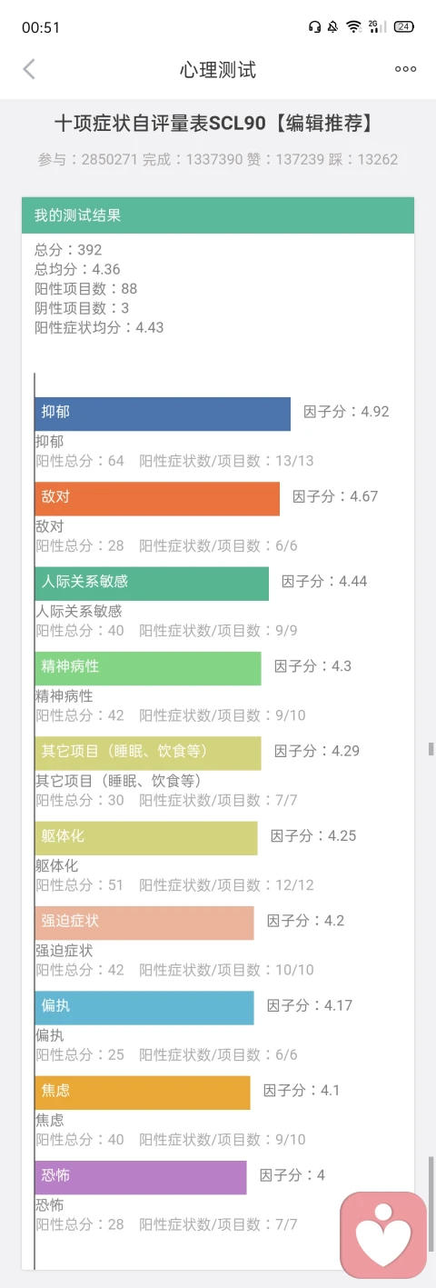Tap the headphones icon in status bar
Image resolution: width=436 pixels, height=1288 pixels.
pyautogui.click(x=314, y=26)
